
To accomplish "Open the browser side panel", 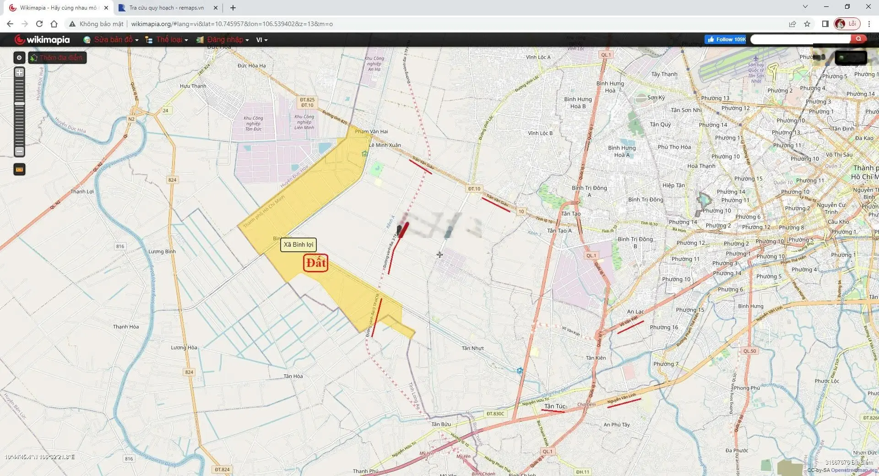I will coord(825,24).
